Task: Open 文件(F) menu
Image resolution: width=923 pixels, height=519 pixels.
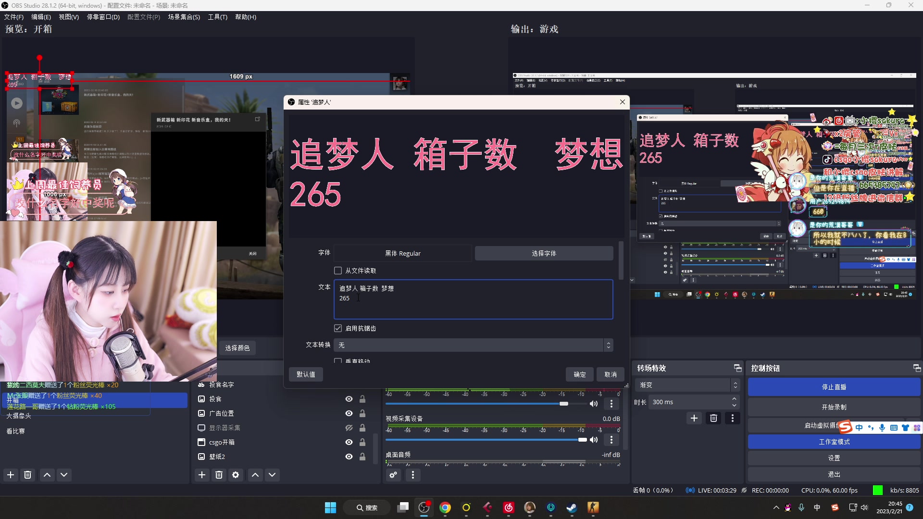Action: coord(13,17)
